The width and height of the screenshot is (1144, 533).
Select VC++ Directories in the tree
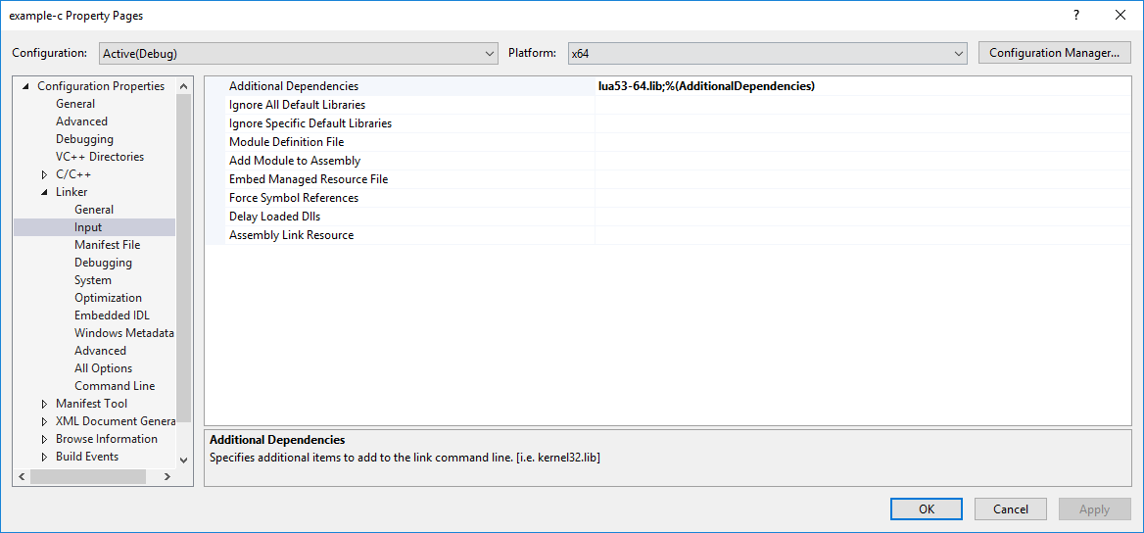pyautogui.click(x=99, y=157)
